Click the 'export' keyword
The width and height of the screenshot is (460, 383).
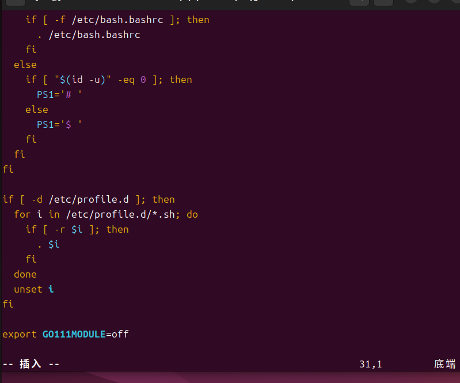click(x=20, y=334)
